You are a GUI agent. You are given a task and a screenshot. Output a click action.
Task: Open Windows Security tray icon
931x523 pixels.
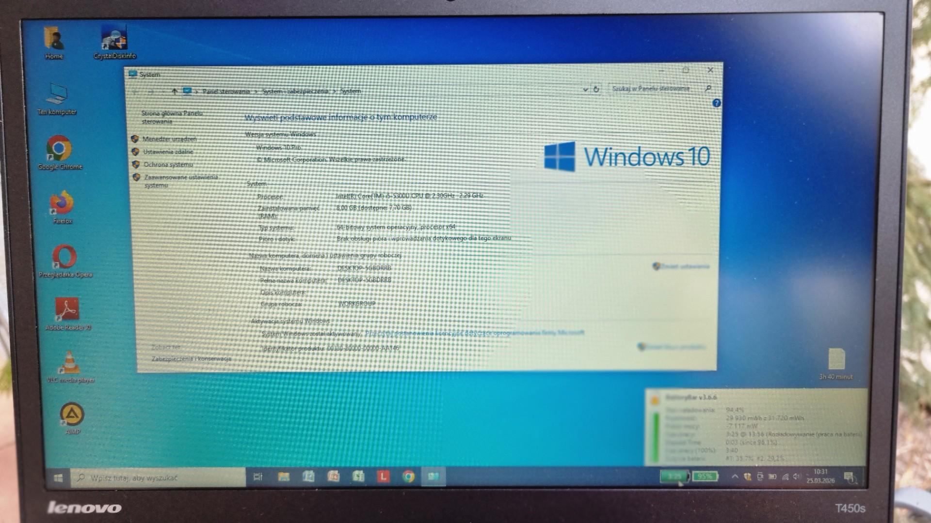tap(748, 477)
